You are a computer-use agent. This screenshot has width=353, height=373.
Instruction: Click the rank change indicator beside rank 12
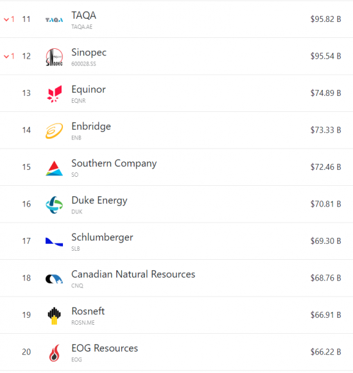coord(9,57)
